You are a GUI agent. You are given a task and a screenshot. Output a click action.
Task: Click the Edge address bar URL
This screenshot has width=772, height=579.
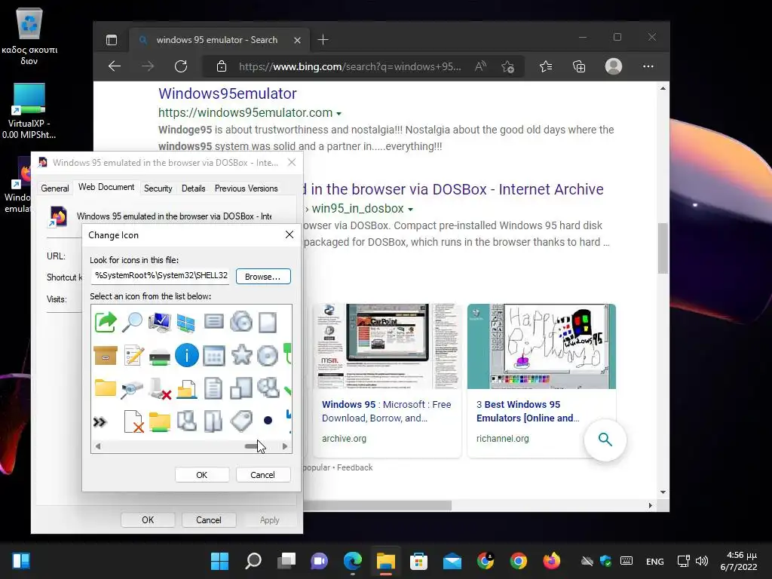tap(350, 66)
